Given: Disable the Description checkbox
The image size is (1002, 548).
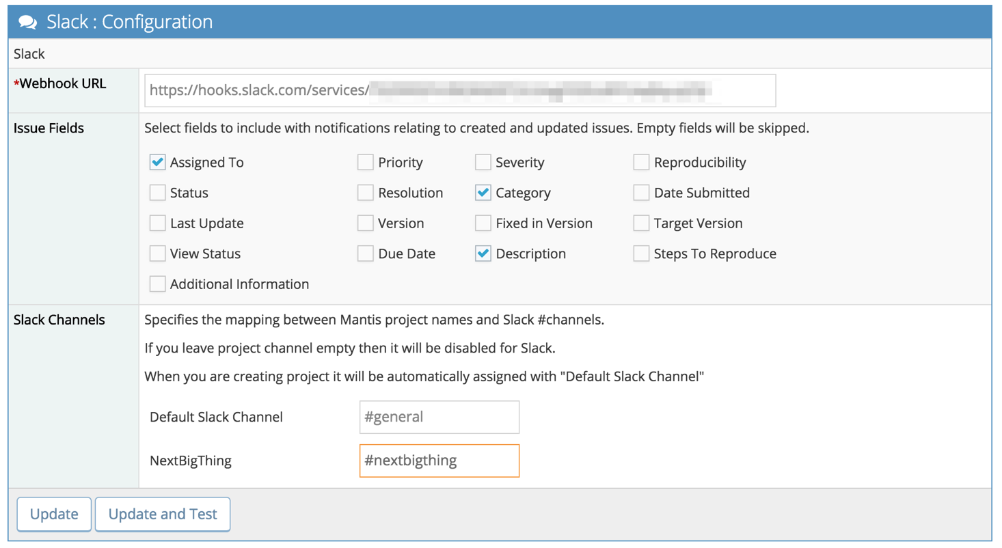Looking at the screenshot, I should point(483,254).
